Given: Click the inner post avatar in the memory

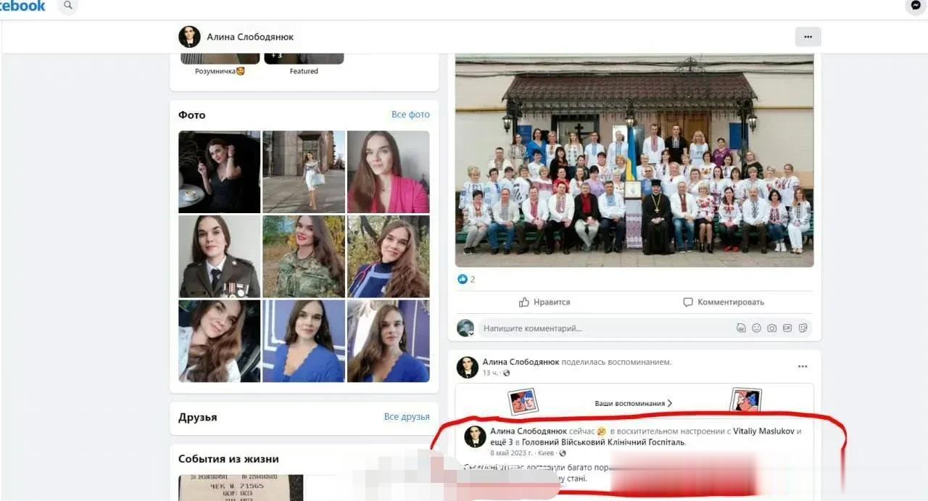Looking at the screenshot, I should (x=475, y=437).
